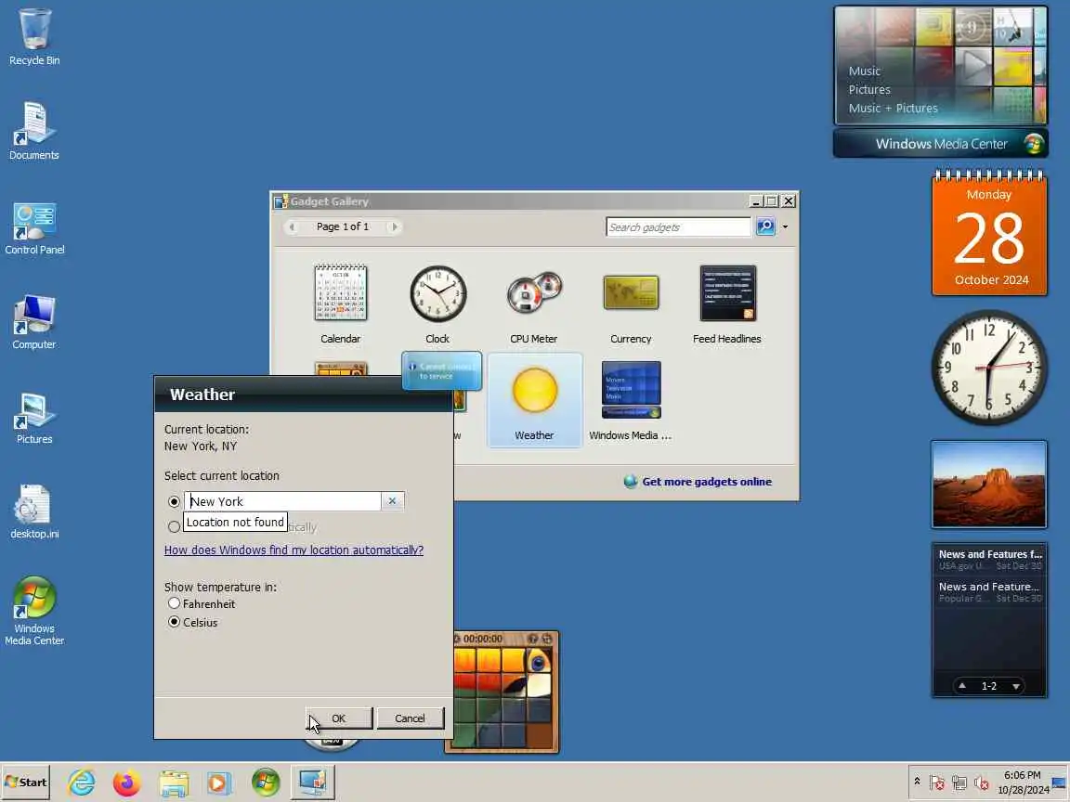The height and width of the screenshot is (802, 1070).
Task: Select Music in Media Center gadget
Action: (x=865, y=71)
